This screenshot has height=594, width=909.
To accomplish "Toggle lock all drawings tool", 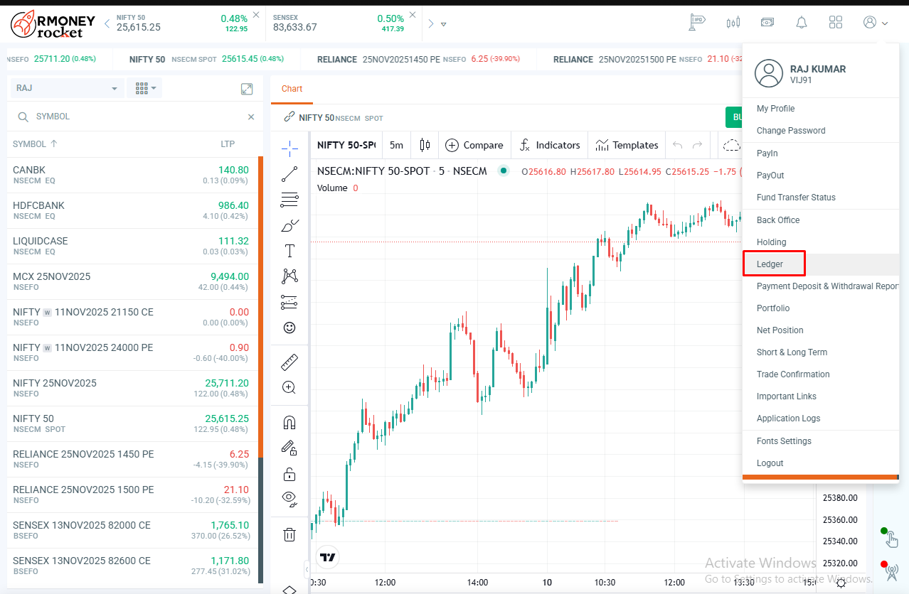I will 289,474.
